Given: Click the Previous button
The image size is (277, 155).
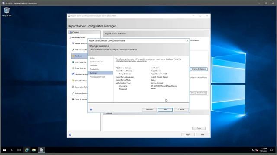Looking at the screenshot, I should [x=149, y=109].
